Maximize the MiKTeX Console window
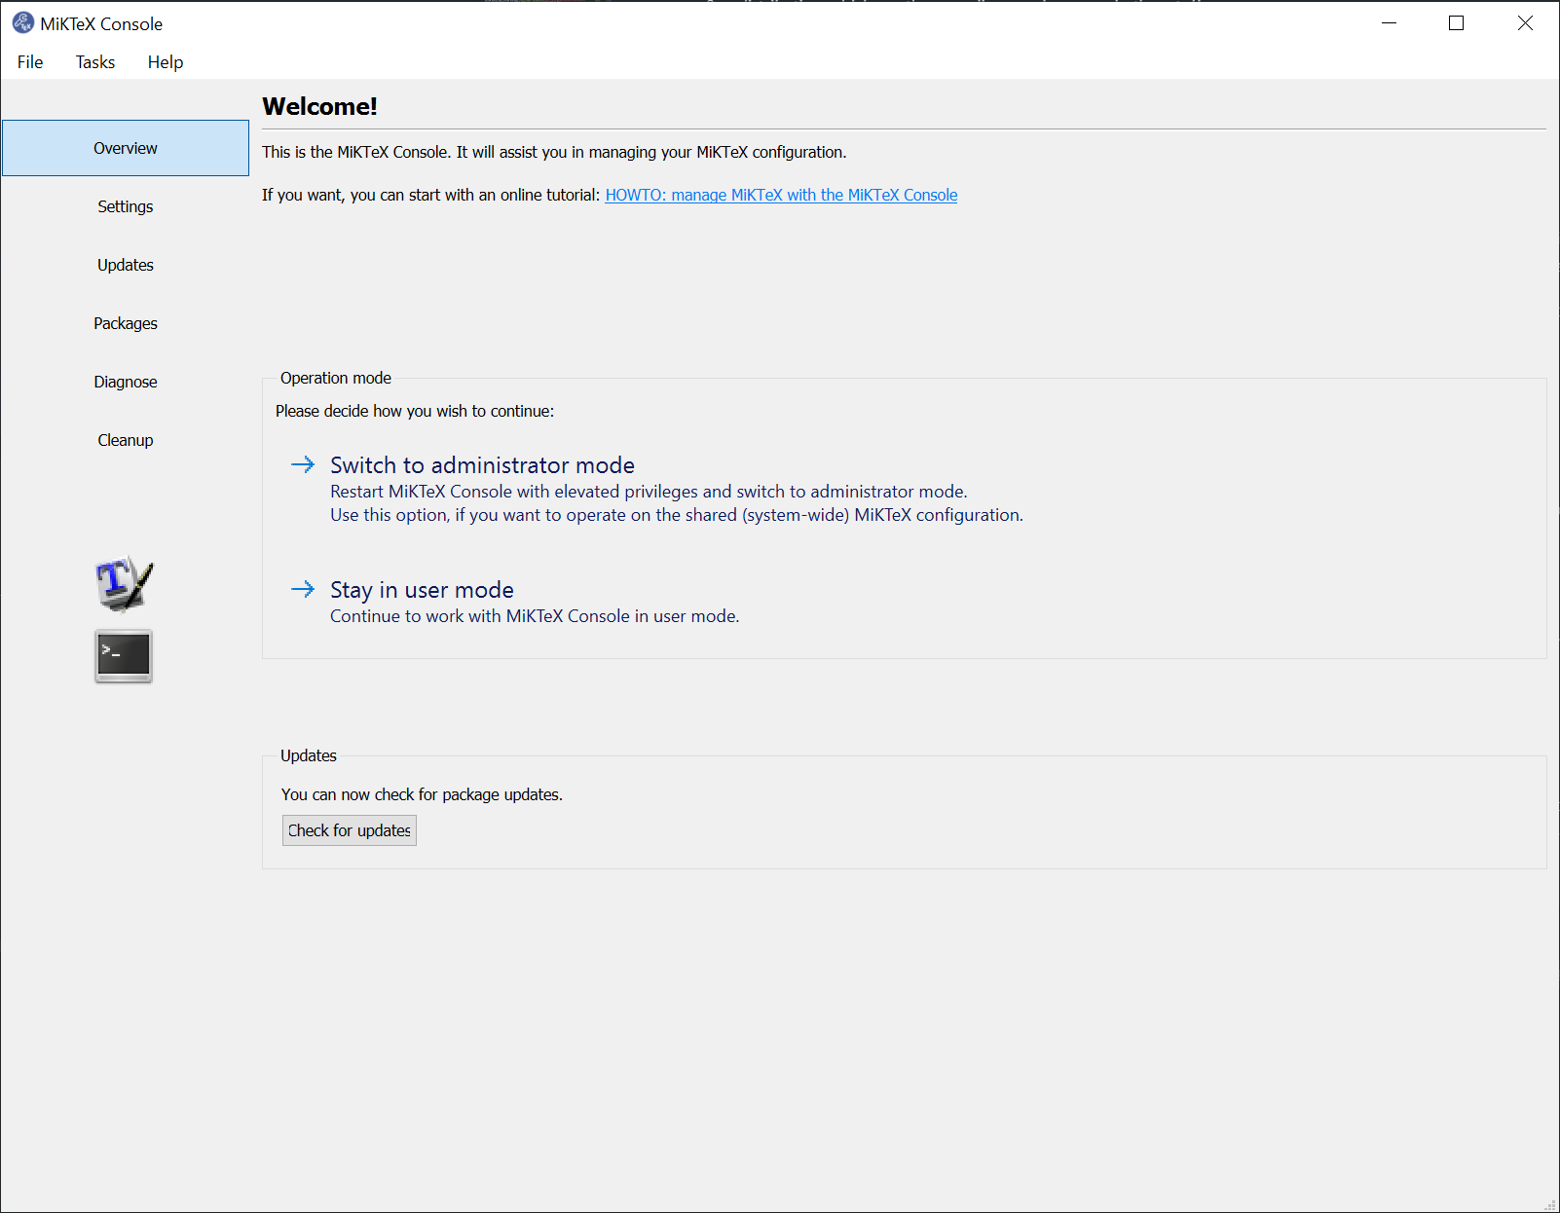Screen dimensions: 1560x1213 (x=1457, y=23)
